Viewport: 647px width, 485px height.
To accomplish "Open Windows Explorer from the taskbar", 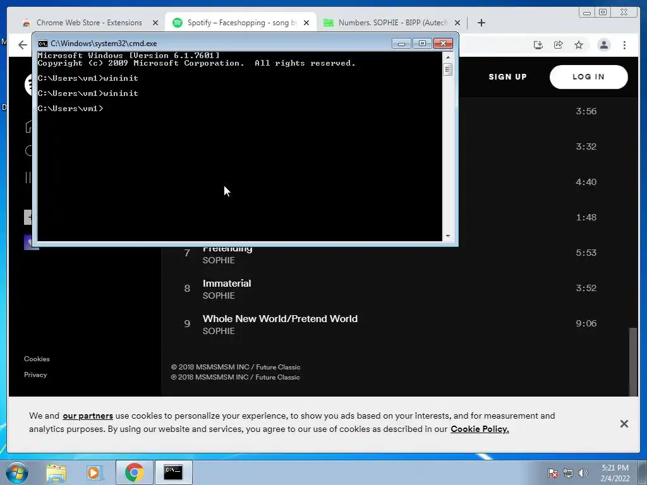I will click(56, 472).
